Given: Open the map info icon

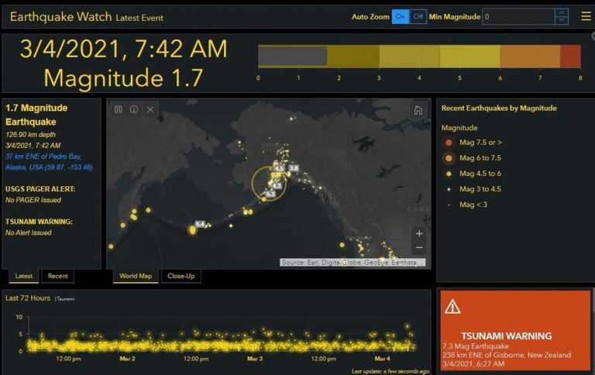Looking at the screenshot, I should coord(134,109).
